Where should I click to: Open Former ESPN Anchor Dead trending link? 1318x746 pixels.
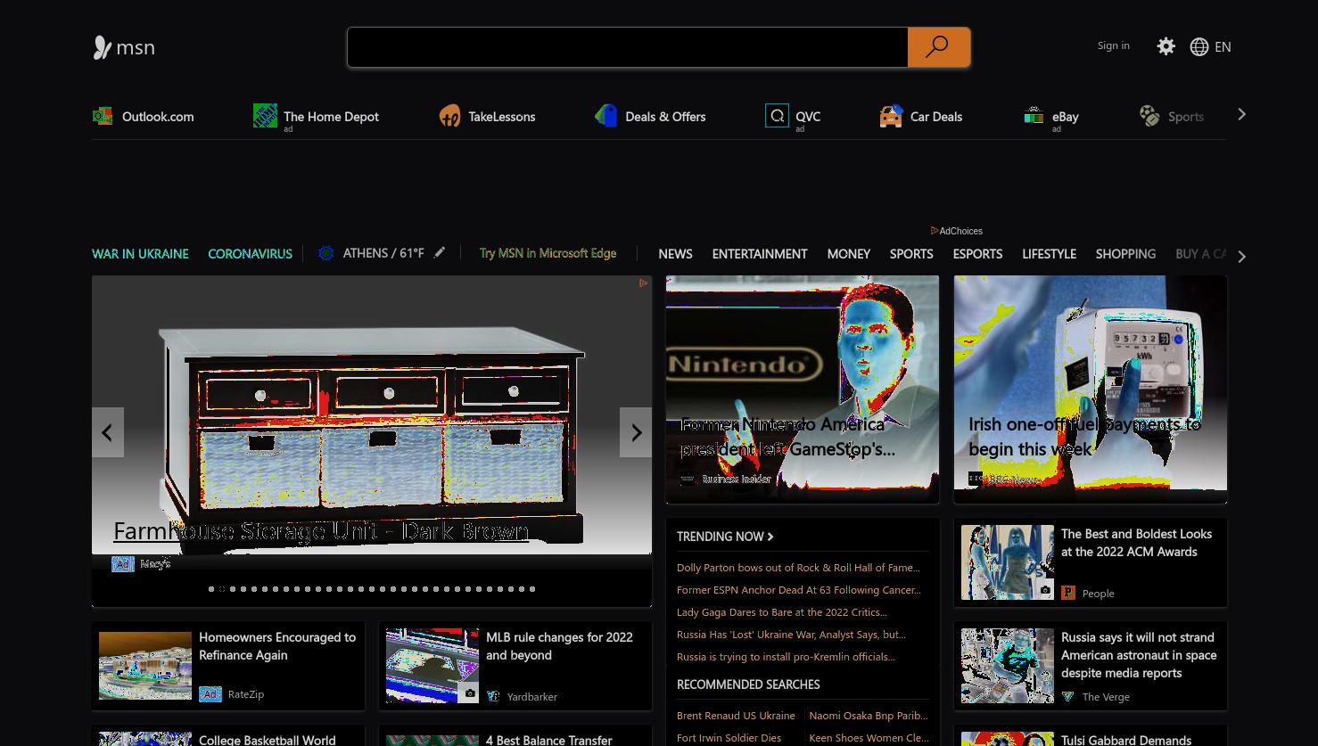pyautogui.click(x=798, y=589)
